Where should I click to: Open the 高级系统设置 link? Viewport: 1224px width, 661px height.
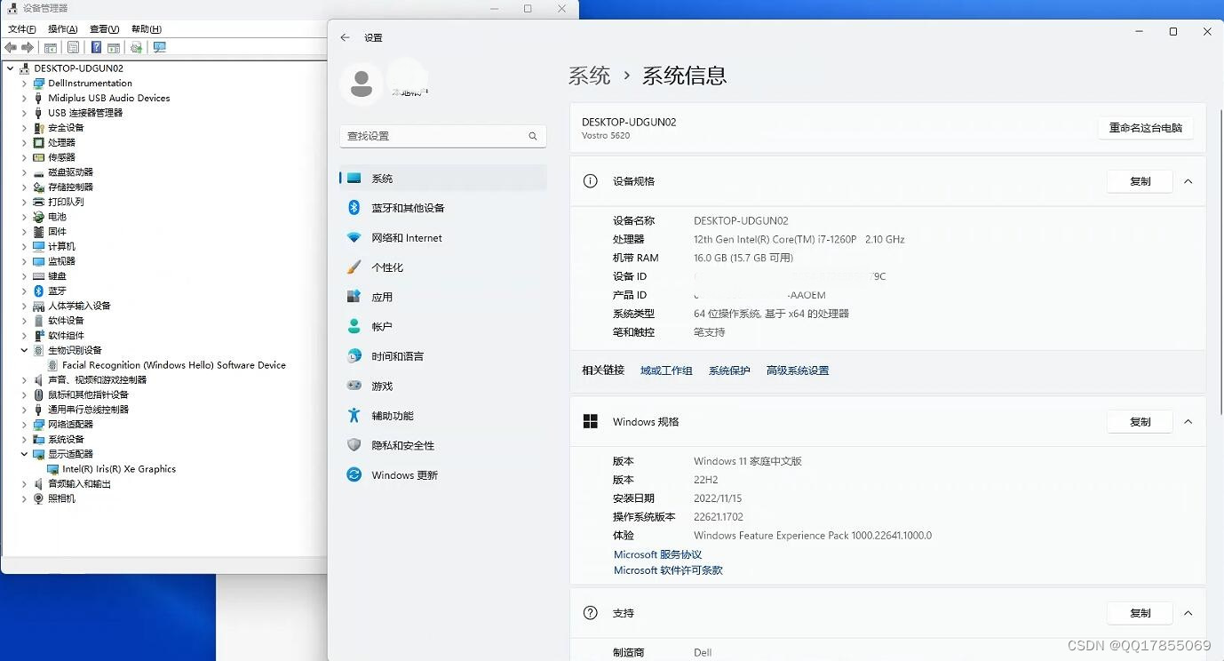pyautogui.click(x=798, y=370)
